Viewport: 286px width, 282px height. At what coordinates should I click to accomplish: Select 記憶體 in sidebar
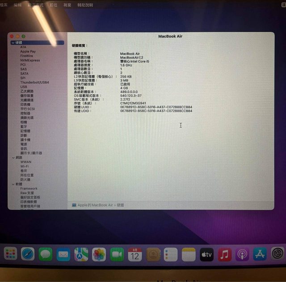coord(25,131)
